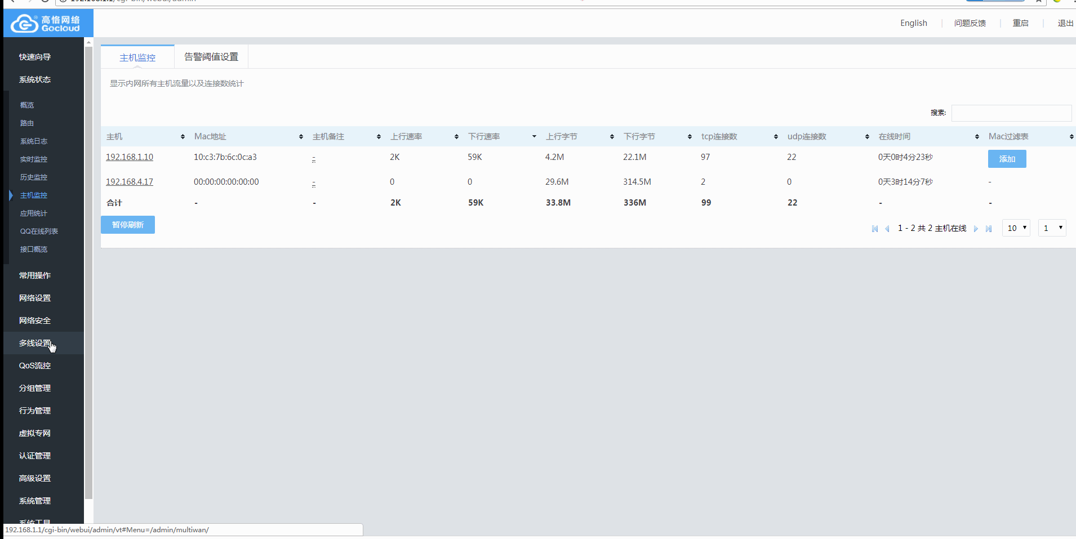Expand 虚拟专网 sidebar section
The height and width of the screenshot is (539, 1076).
click(35, 433)
